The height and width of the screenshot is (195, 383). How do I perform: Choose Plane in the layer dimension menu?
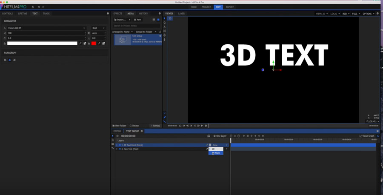point(217,153)
